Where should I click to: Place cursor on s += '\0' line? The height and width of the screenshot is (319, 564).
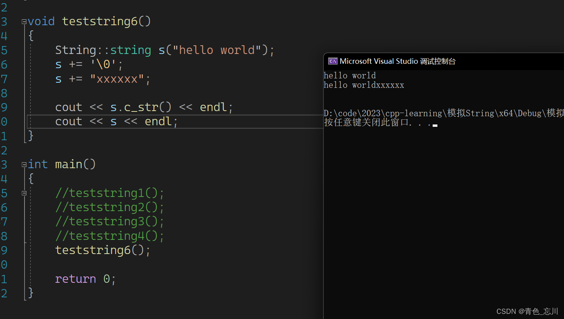click(x=89, y=64)
